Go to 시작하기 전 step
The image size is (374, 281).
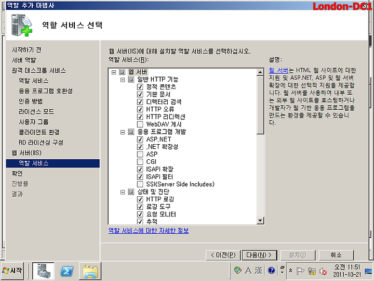[x=26, y=50]
